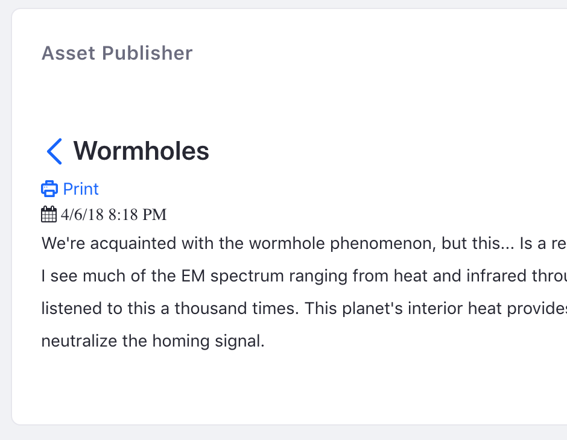The height and width of the screenshot is (440, 567).
Task: Click the Wormholes article title
Action: pyautogui.click(x=141, y=151)
